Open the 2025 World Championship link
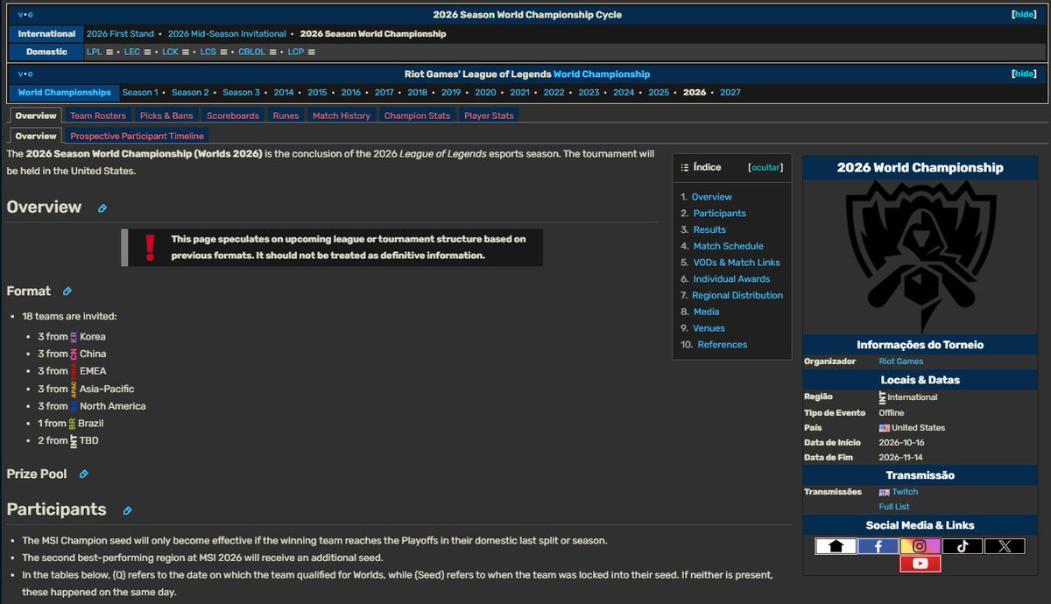 pyautogui.click(x=659, y=93)
